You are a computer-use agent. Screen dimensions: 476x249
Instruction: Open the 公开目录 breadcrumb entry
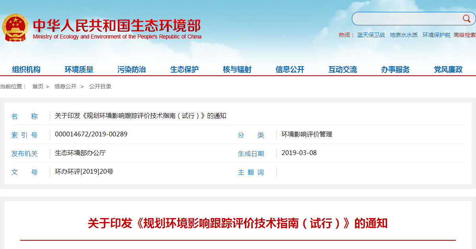coord(101,86)
